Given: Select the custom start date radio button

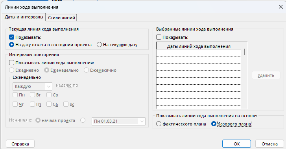Looking at the screenshot, I should tap(83, 120).
